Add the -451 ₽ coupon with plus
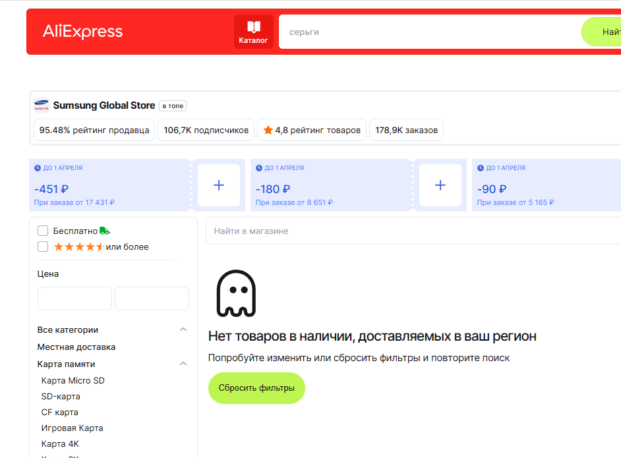Image resolution: width=621 pixels, height=458 pixels. point(219,185)
